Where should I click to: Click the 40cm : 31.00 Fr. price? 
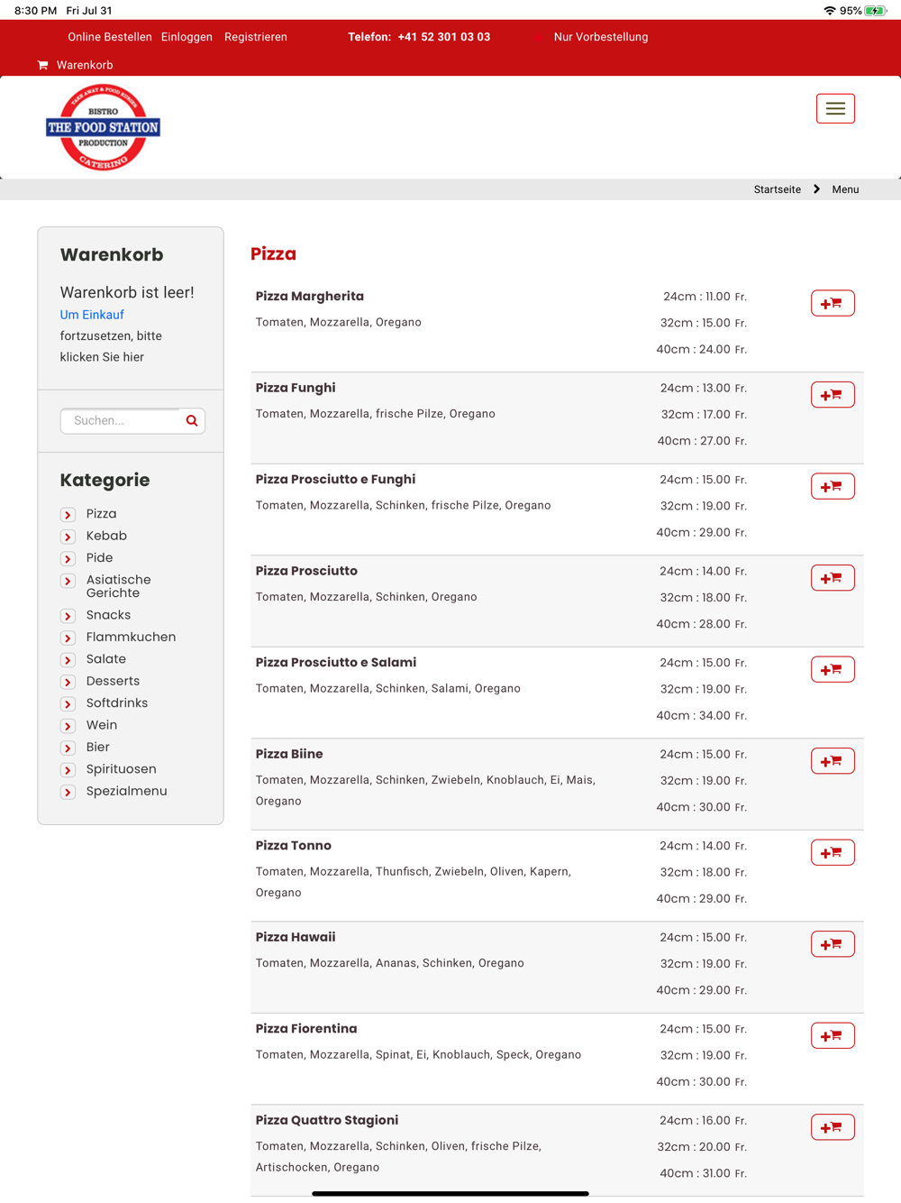[x=704, y=1173]
